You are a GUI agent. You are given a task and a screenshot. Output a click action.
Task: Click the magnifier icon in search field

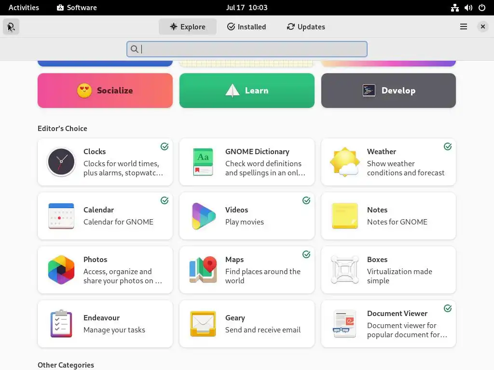134,49
